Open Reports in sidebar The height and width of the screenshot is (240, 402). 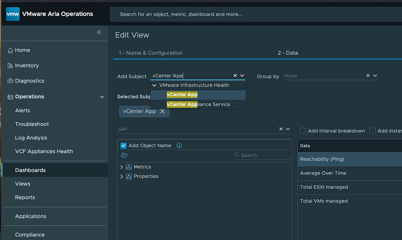25,197
